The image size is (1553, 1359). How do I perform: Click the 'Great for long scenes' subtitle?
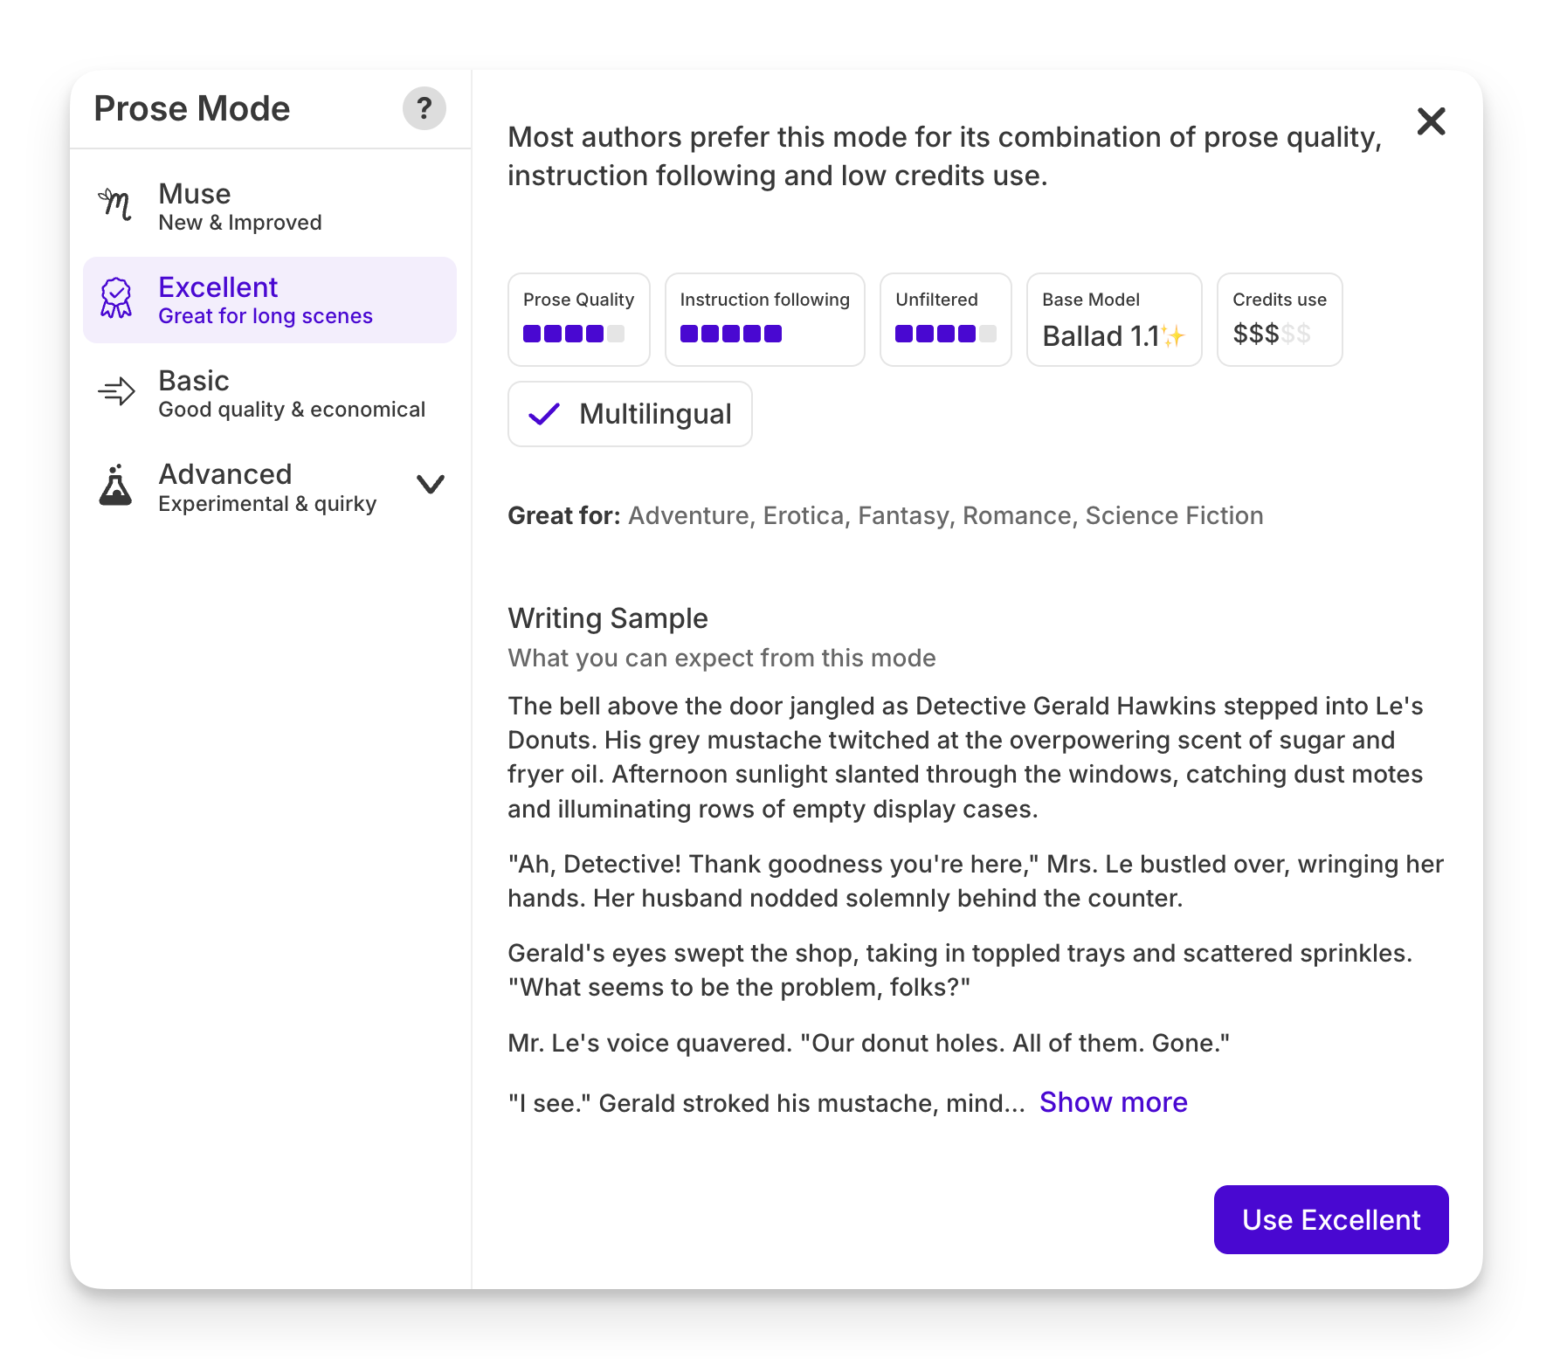[266, 316]
